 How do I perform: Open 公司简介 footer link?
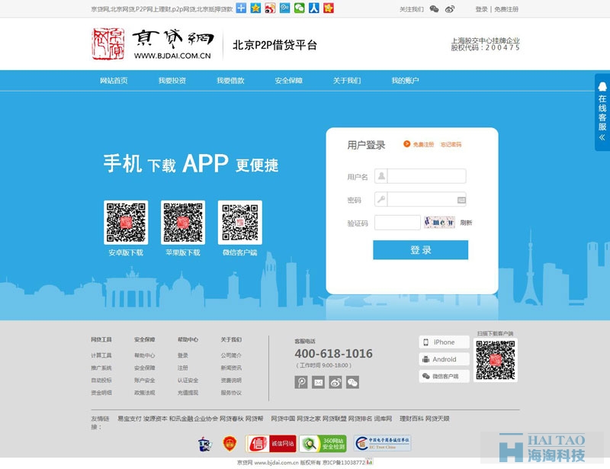(231, 355)
